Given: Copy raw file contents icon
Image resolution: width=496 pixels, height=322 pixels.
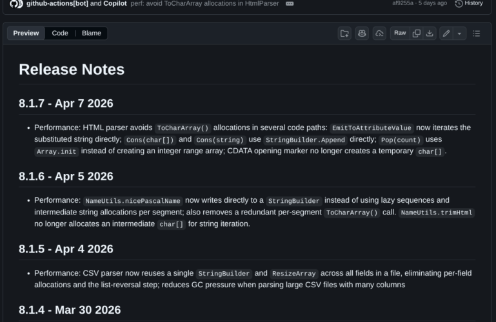Looking at the screenshot, I should click(x=417, y=33).
